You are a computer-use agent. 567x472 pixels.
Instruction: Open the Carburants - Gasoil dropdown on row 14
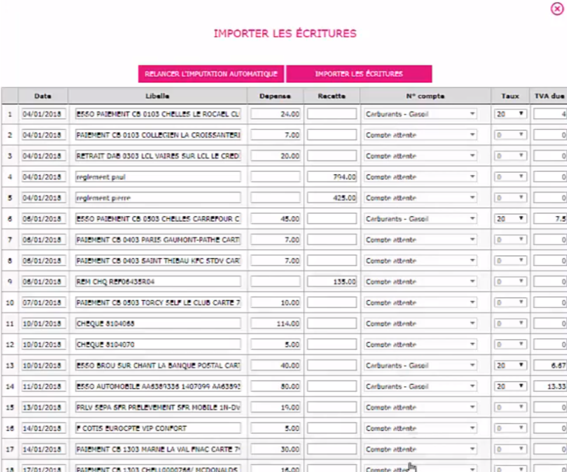coord(420,386)
